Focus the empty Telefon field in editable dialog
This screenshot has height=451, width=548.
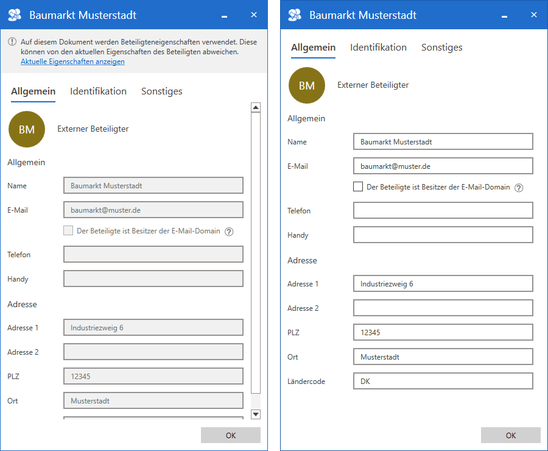[443, 211]
